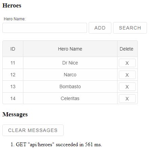Remove Celeritas with its X button
Viewport: 150px width, 153px height.
pos(127,99)
